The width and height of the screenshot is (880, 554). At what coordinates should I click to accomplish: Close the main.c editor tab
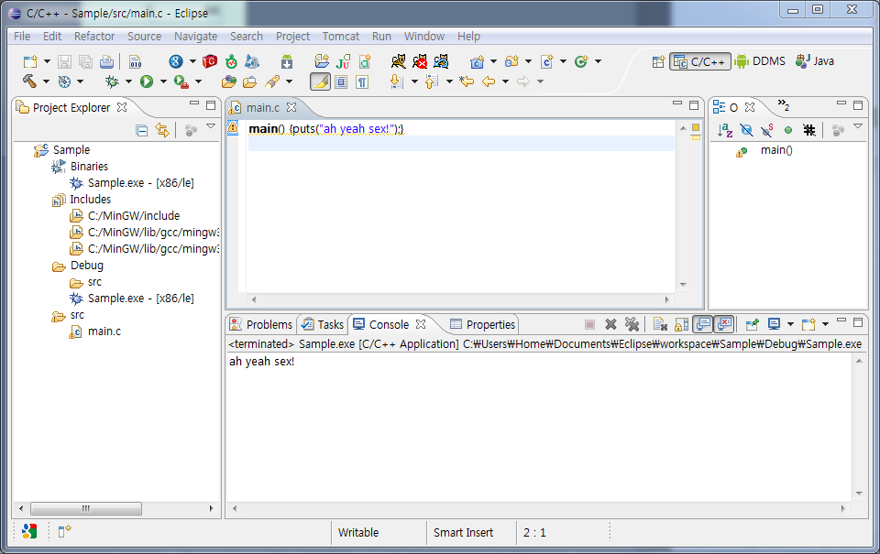[x=291, y=106]
